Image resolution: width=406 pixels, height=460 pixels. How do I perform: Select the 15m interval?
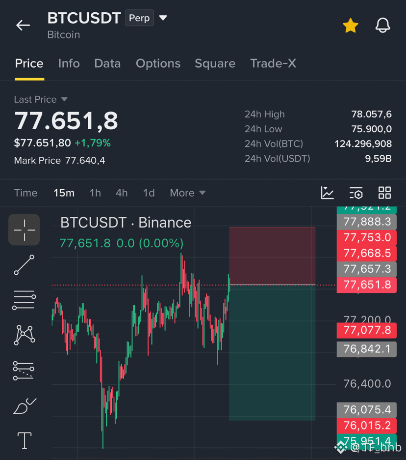(64, 193)
